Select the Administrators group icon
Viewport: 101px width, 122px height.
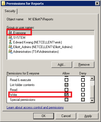pyautogui.click(x=10, y=51)
